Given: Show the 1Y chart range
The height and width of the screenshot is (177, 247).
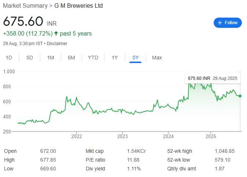Looking at the screenshot, I should 115,58.
